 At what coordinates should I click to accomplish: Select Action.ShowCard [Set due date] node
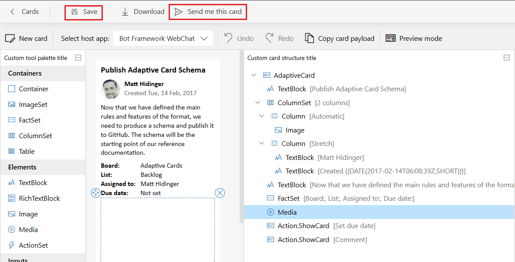click(379, 226)
